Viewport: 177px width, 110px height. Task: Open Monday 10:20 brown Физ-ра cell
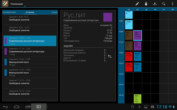[x=129, y=35]
